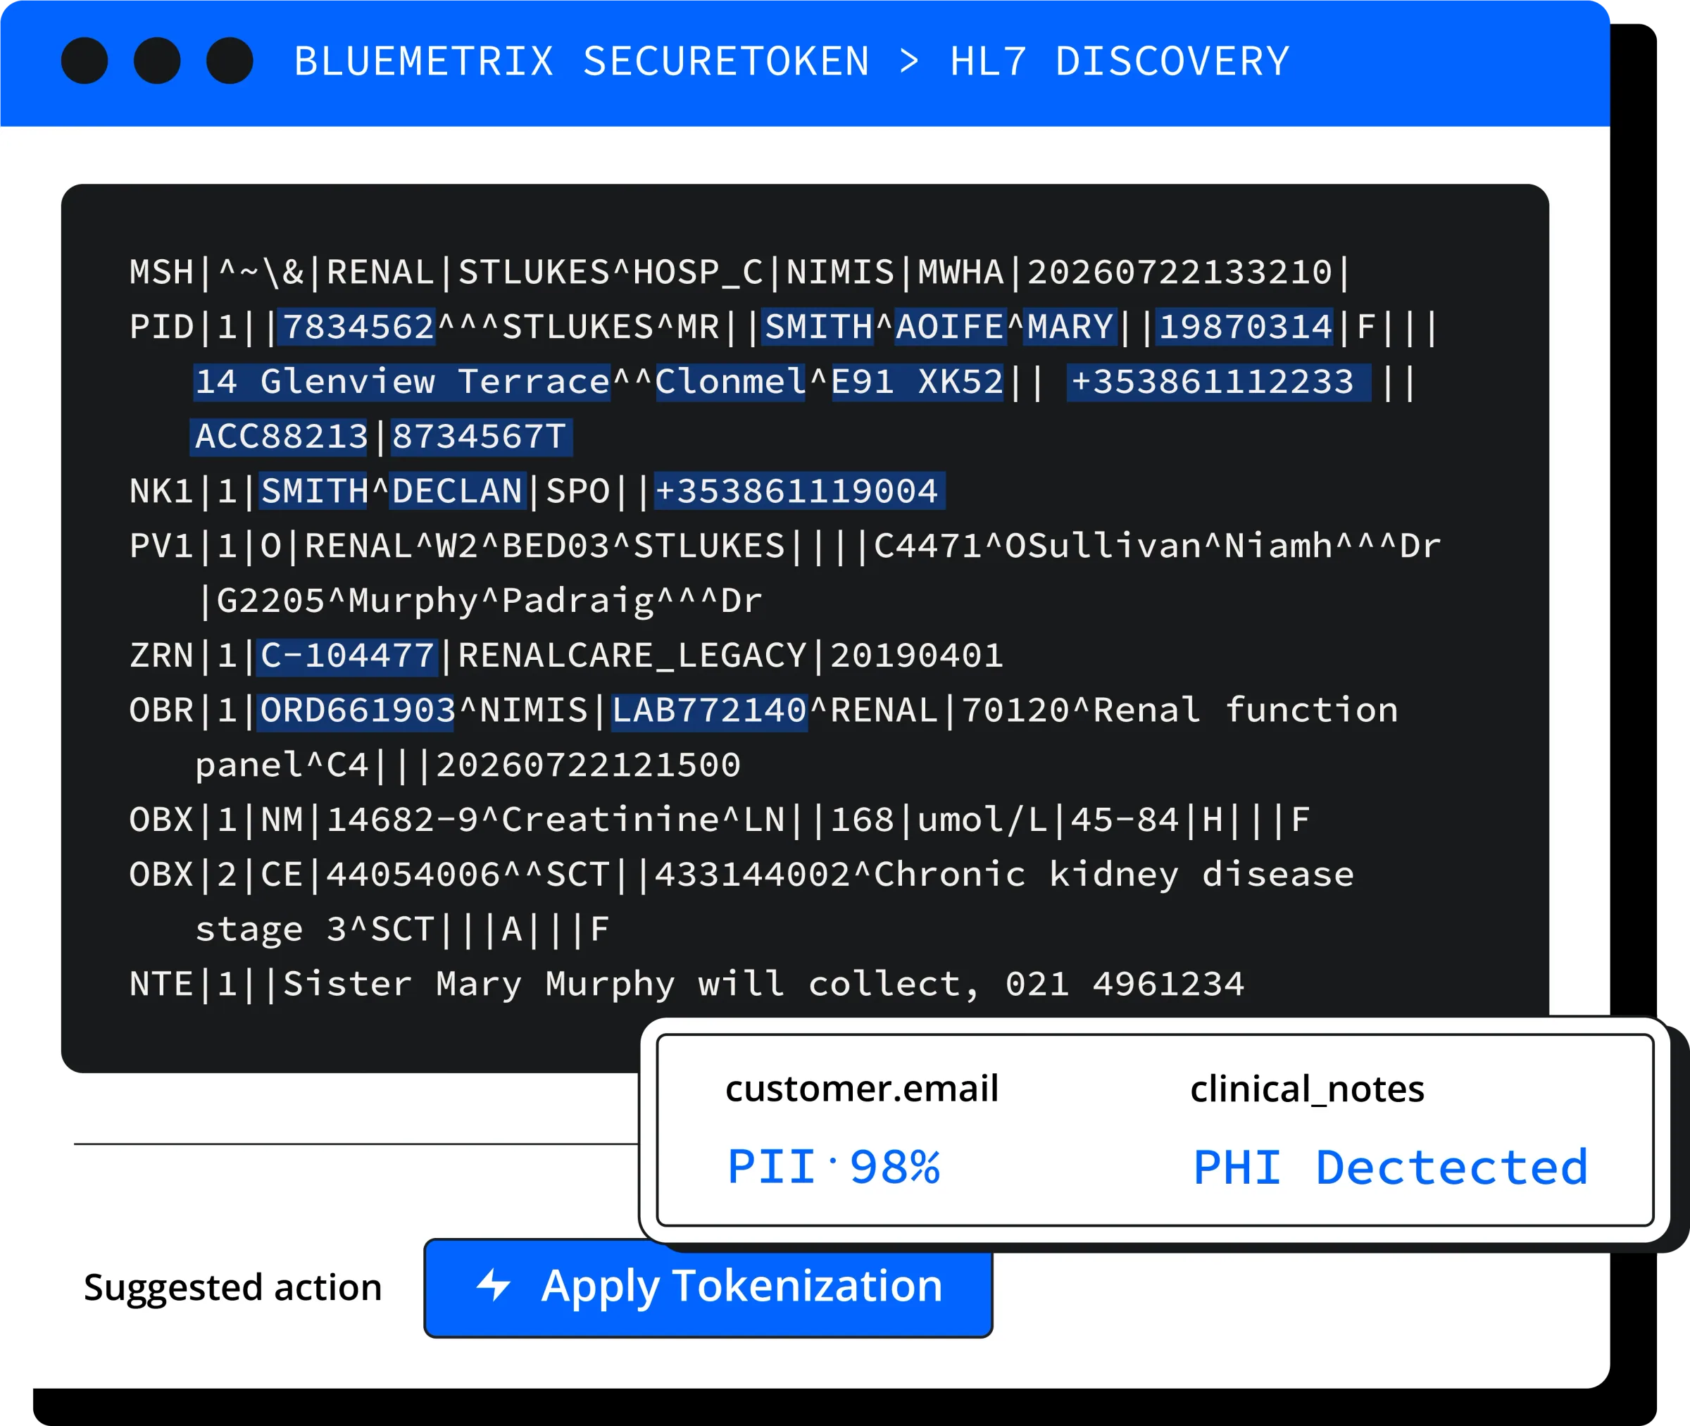Viewport: 1690px width, 1426px height.
Task: Click highlighted patient ID 7834562
Action: [x=357, y=327]
